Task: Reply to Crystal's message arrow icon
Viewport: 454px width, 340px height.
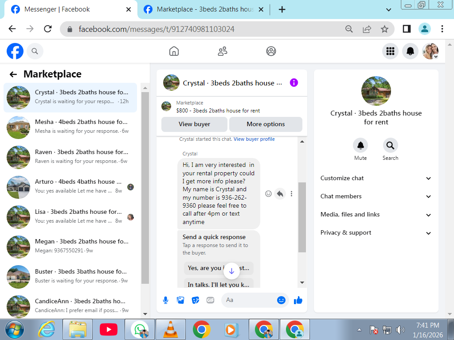Action: 280,194
